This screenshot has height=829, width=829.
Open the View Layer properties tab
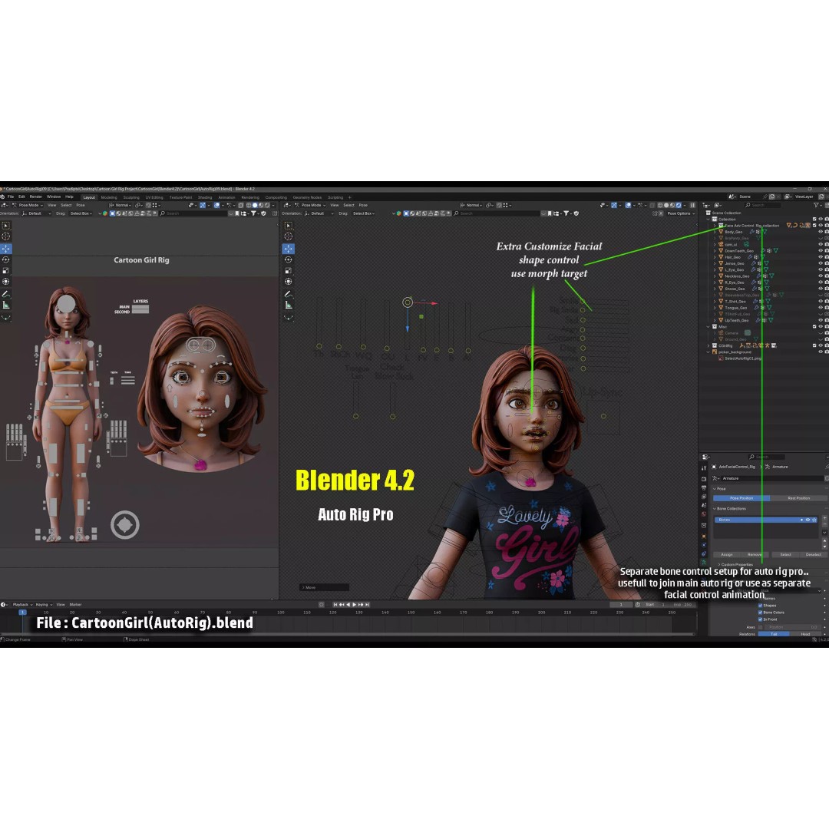point(704,497)
